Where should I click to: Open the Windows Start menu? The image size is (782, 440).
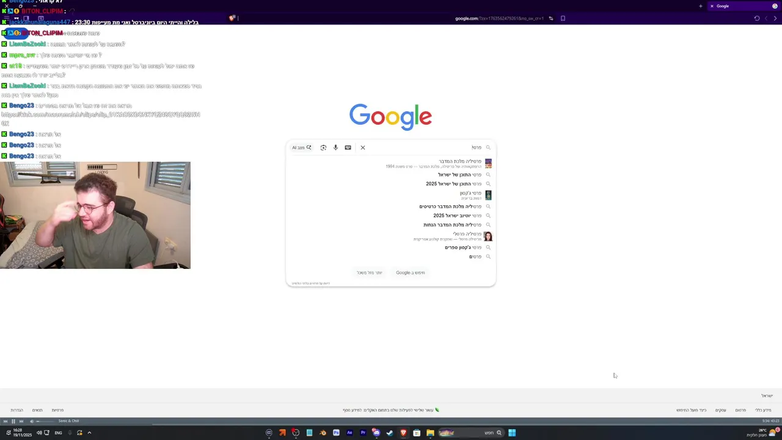click(512, 433)
